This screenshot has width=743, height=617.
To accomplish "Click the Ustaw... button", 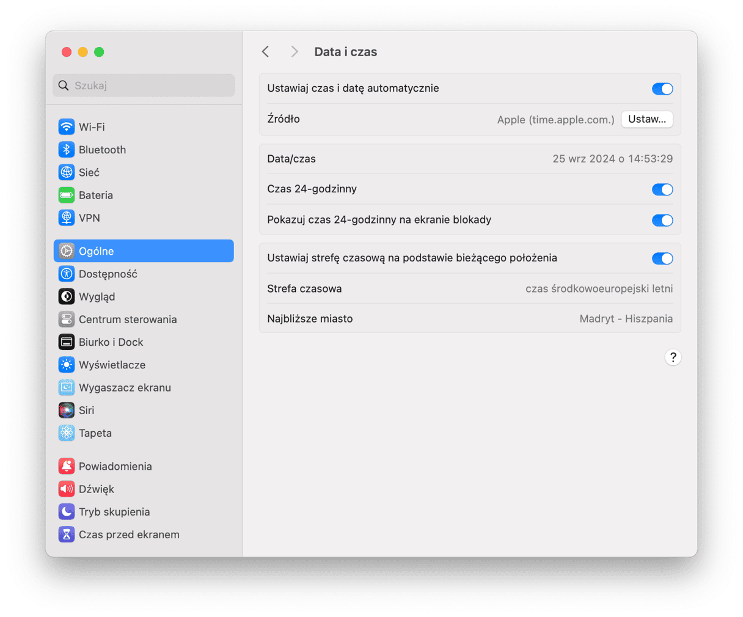I will 647,119.
